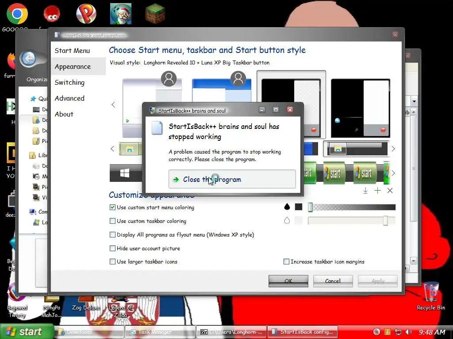Viewport: 453px width, 339px height.
Task: Switch to StartIsBack config taskbar button
Action: (x=303, y=332)
